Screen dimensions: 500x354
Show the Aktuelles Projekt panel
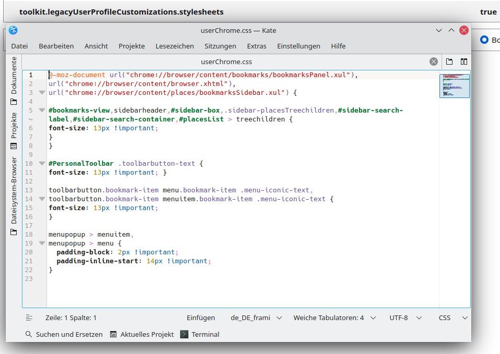141,334
